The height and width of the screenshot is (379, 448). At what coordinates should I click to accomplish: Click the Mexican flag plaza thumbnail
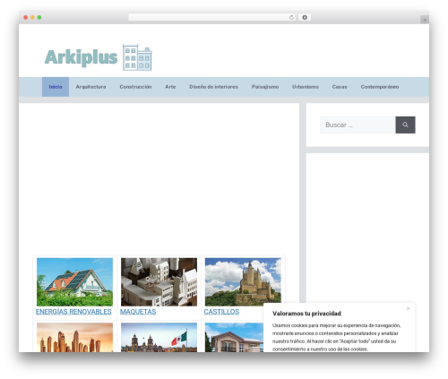coord(159,337)
